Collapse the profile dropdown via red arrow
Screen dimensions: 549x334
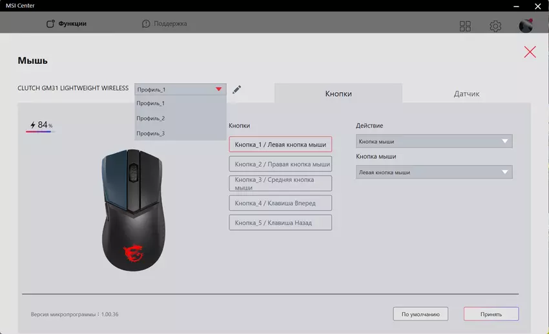click(218, 90)
